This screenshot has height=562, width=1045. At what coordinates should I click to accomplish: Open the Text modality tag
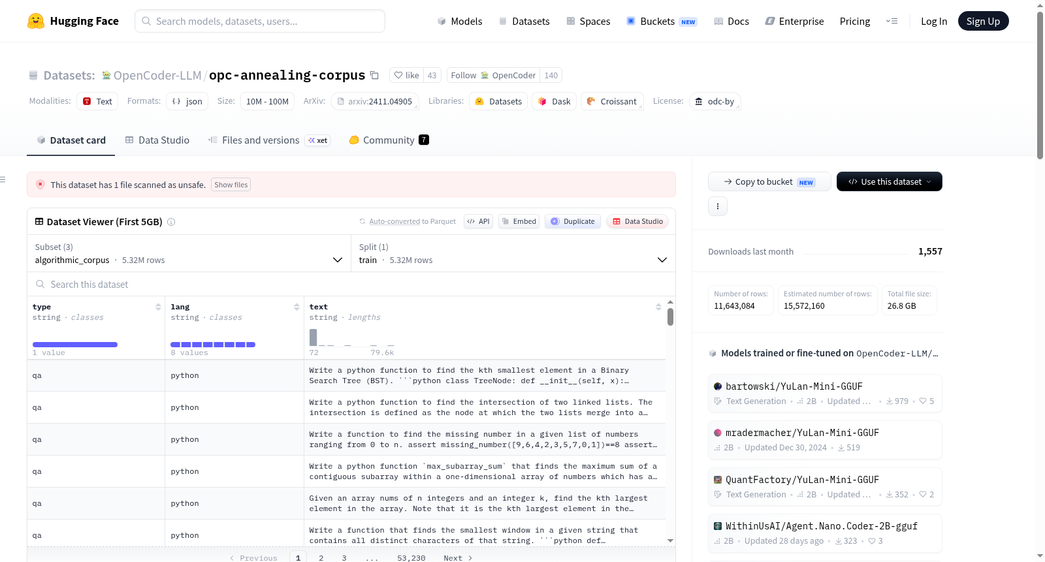[x=97, y=101]
